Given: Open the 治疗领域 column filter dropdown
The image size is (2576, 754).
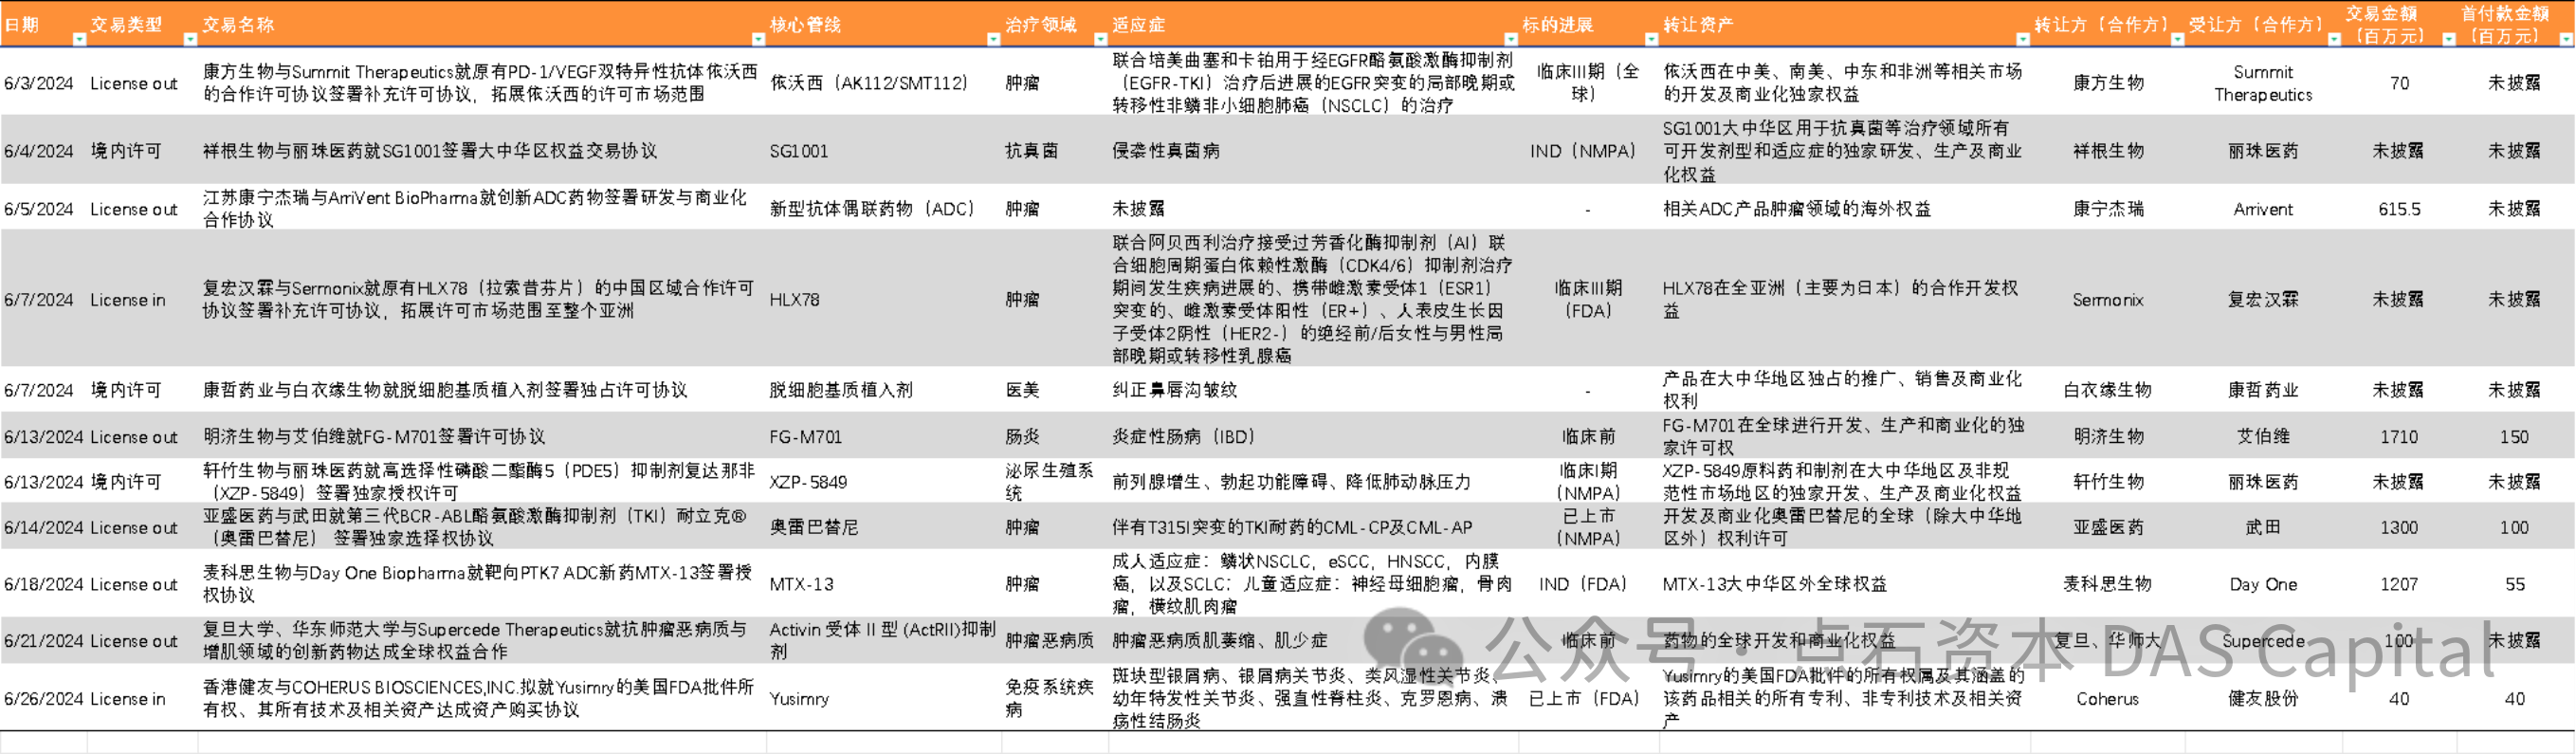Looking at the screenshot, I should (1100, 40).
